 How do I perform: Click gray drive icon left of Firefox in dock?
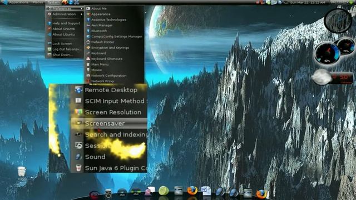point(178,191)
